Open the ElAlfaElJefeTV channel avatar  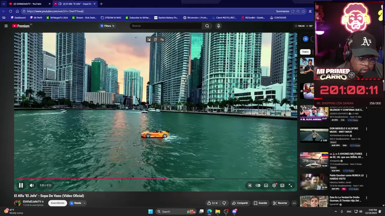tap(18, 203)
